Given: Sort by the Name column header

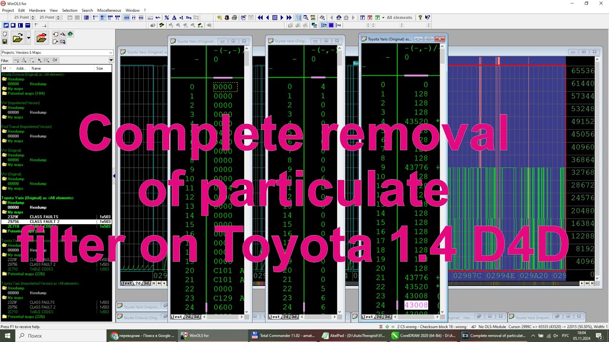Looking at the screenshot, I should point(63,68).
